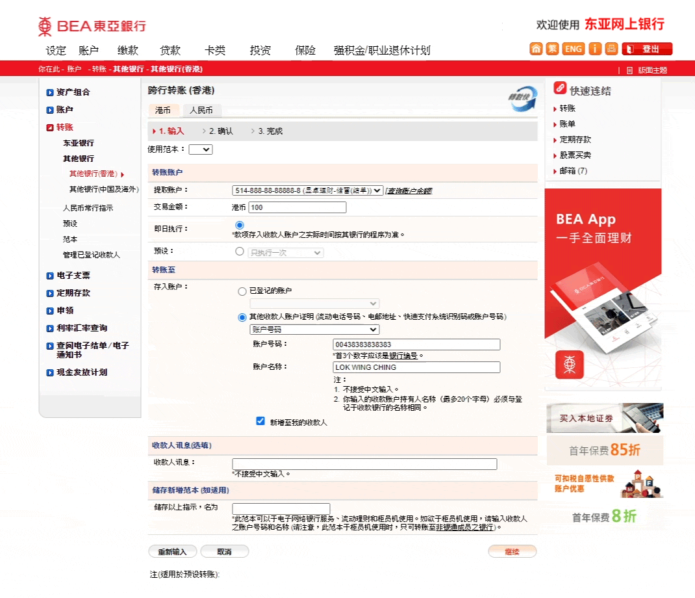Screen dimensions: 695x598
Task: Click the icon beside 查阅电子结单/电子通知书
Action: [50, 346]
